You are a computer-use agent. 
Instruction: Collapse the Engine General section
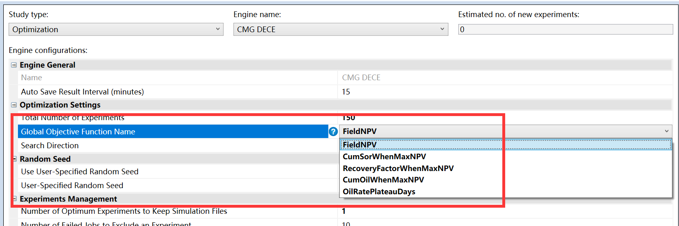coord(14,65)
